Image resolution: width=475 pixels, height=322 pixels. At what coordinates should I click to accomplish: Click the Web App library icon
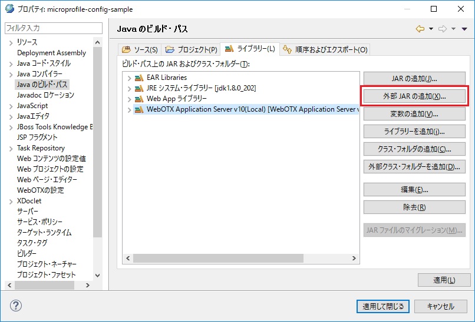pyautogui.click(x=139, y=99)
